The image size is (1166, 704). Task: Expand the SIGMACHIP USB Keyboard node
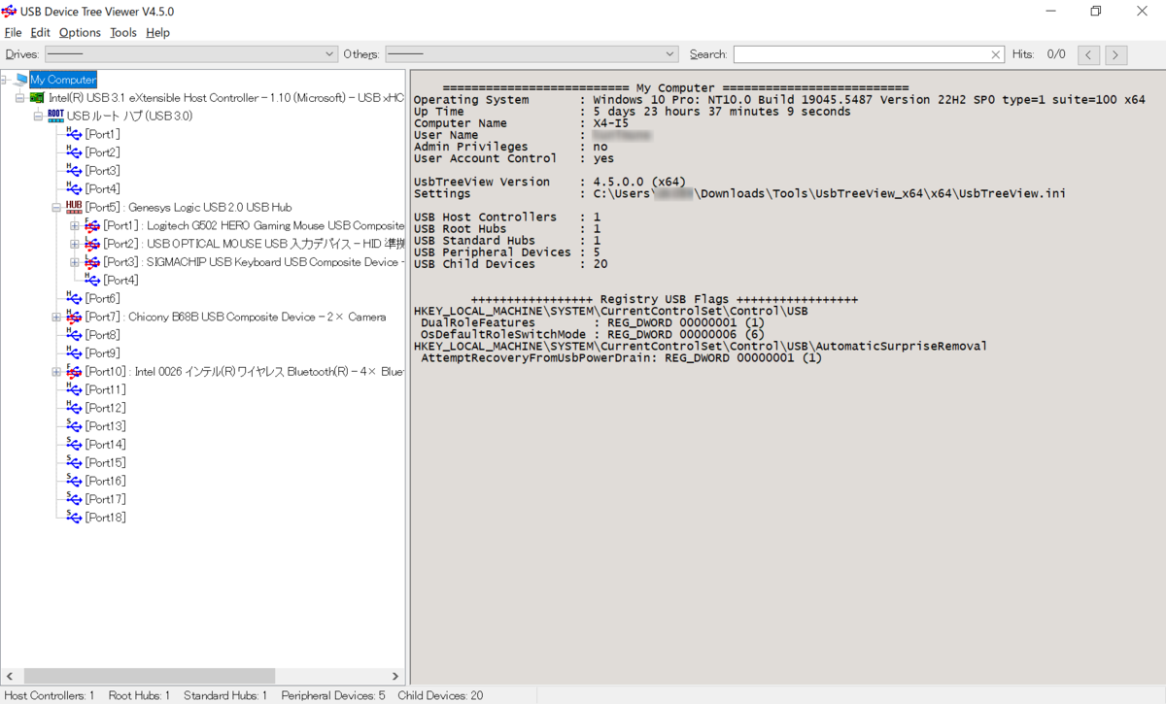[75, 262]
